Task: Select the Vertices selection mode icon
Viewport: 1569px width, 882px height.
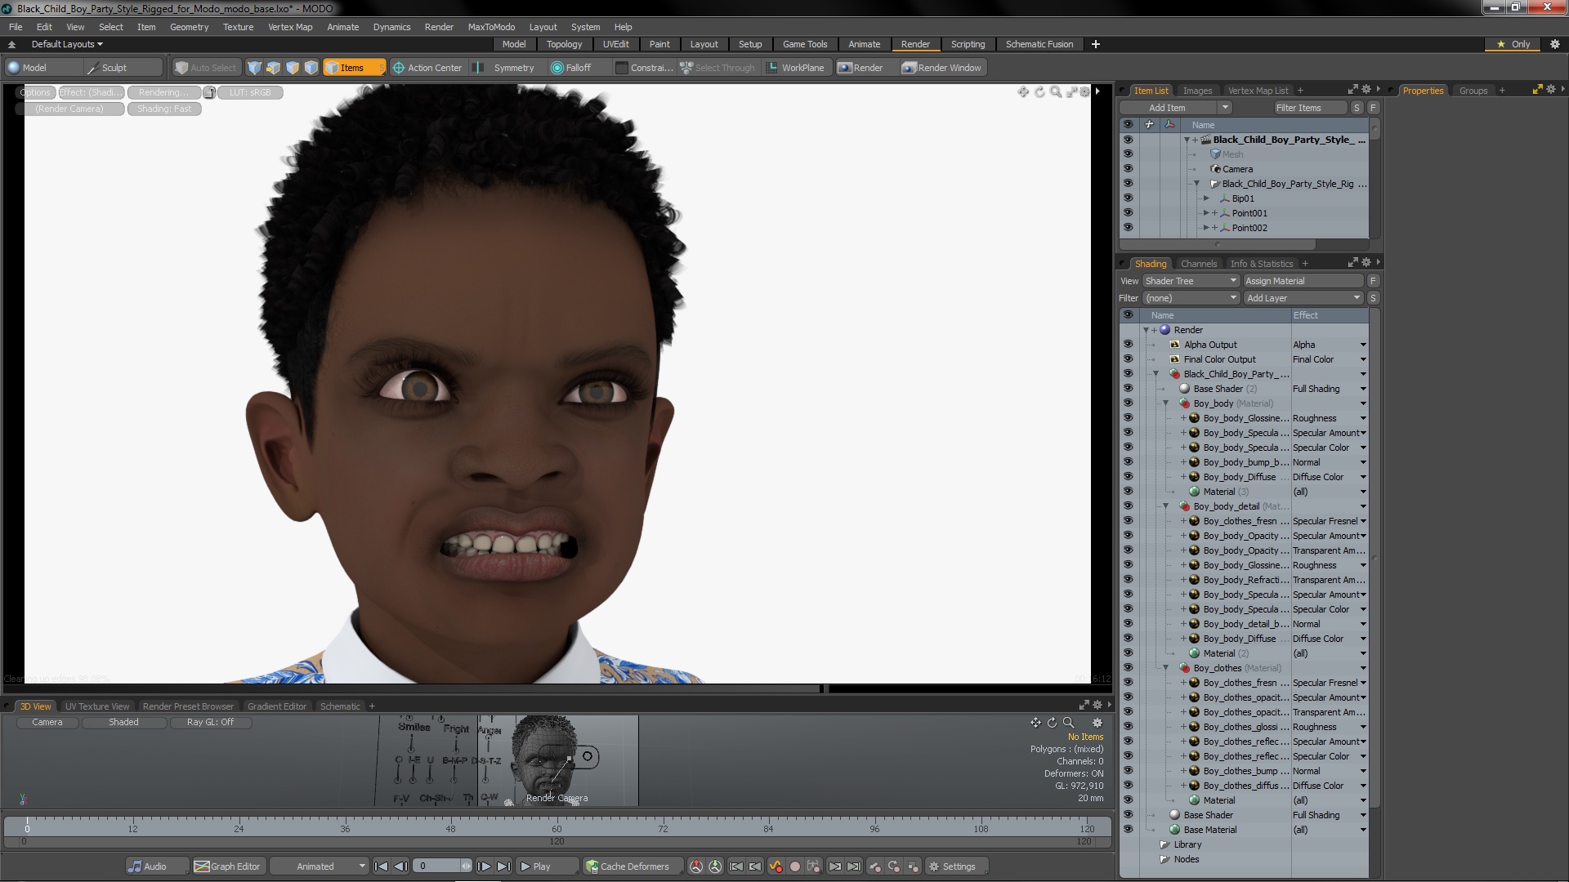Action: pyautogui.click(x=255, y=68)
